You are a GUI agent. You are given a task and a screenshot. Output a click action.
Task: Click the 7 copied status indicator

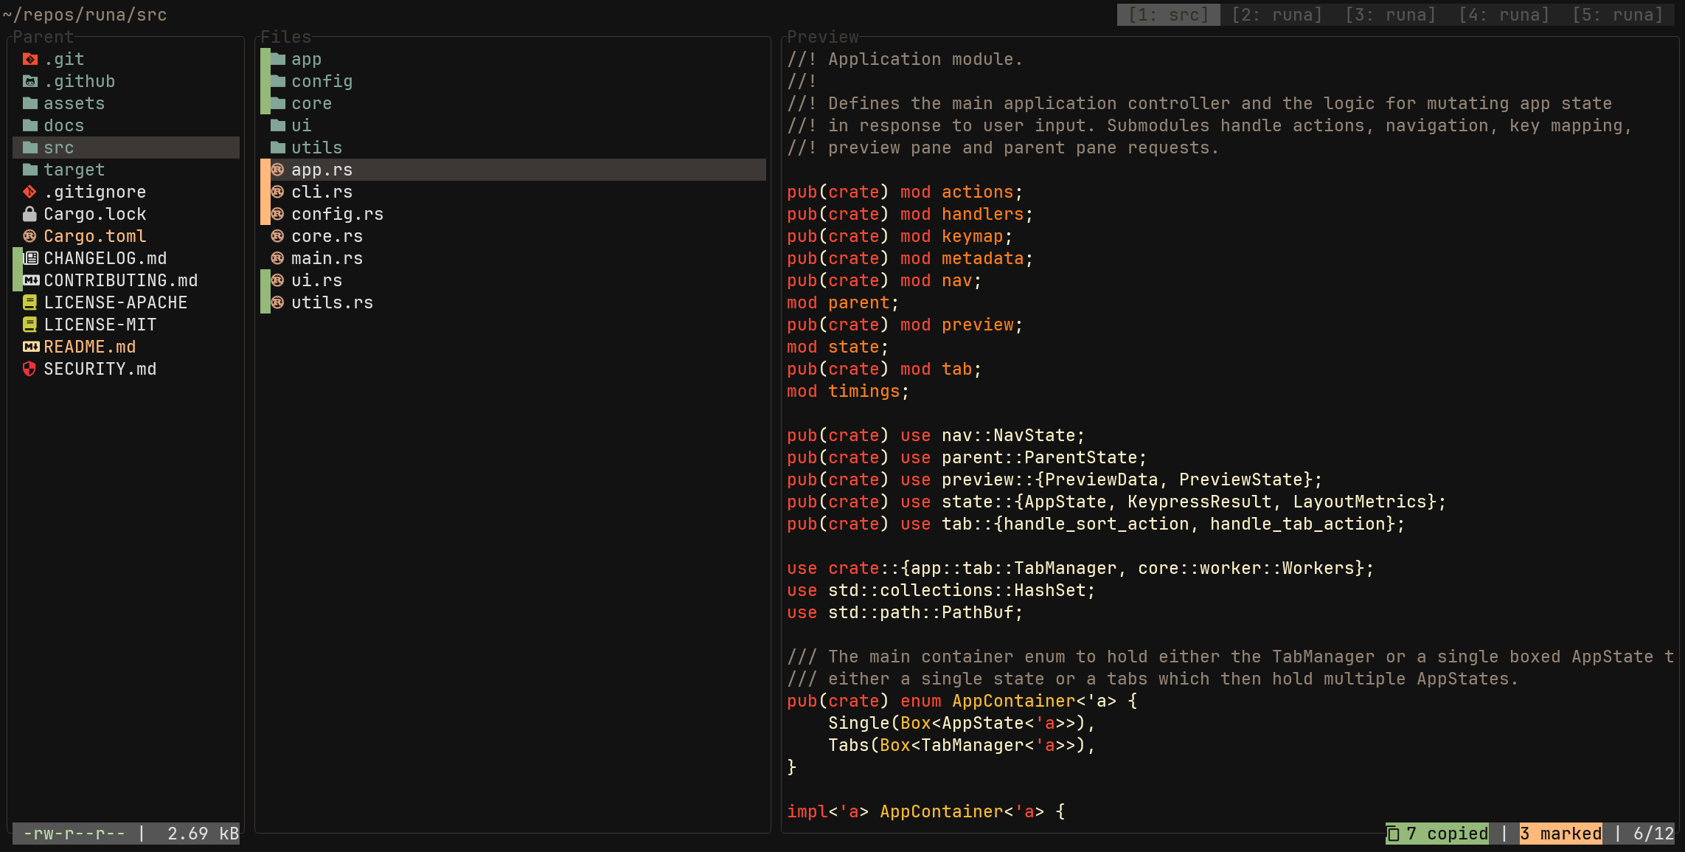pyautogui.click(x=1437, y=834)
